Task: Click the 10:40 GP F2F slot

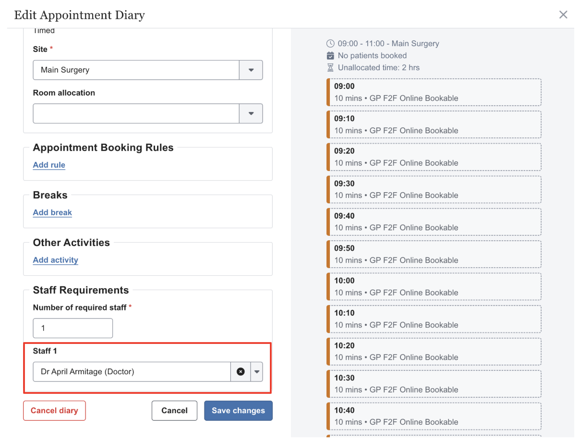Action: [x=434, y=416]
